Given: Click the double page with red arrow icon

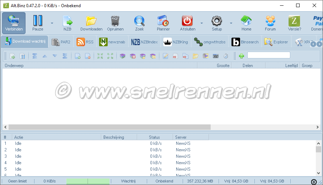Looking at the screenshot, I should pyautogui.click(x=186, y=56).
